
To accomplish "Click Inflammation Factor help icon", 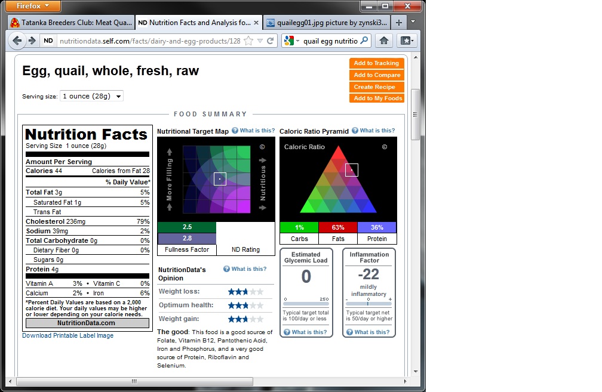I will [x=349, y=332].
